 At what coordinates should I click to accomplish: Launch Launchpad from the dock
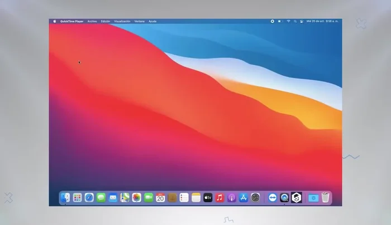[x=77, y=198]
